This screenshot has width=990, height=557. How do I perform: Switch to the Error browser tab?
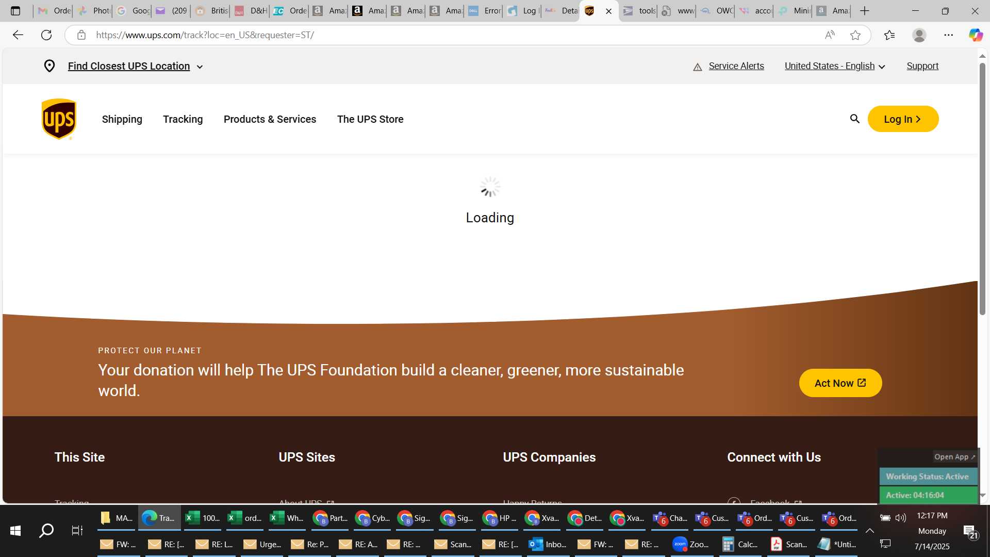coord(484,11)
